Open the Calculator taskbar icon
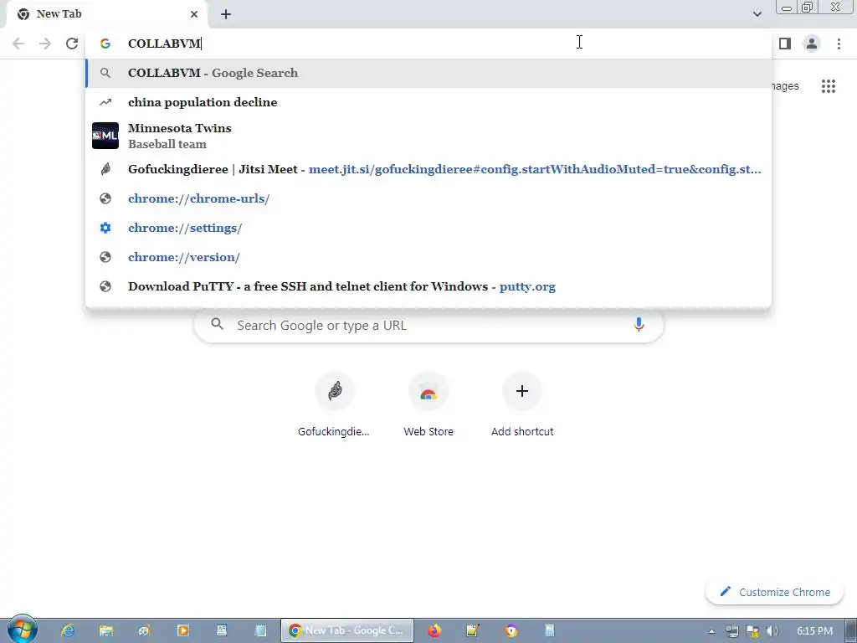The width and height of the screenshot is (857, 643). tap(549, 630)
